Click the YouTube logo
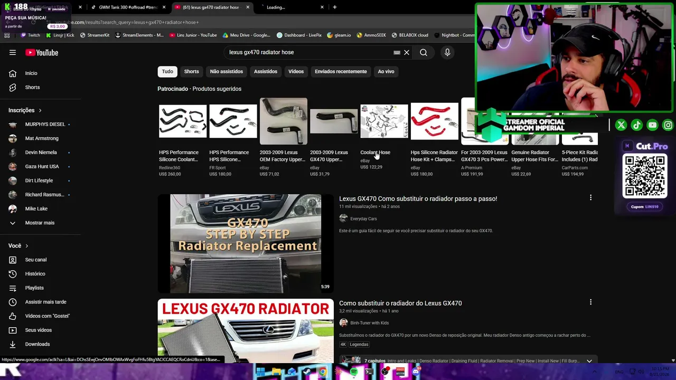This screenshot has width=676, height=380. (x=42, y=52)
